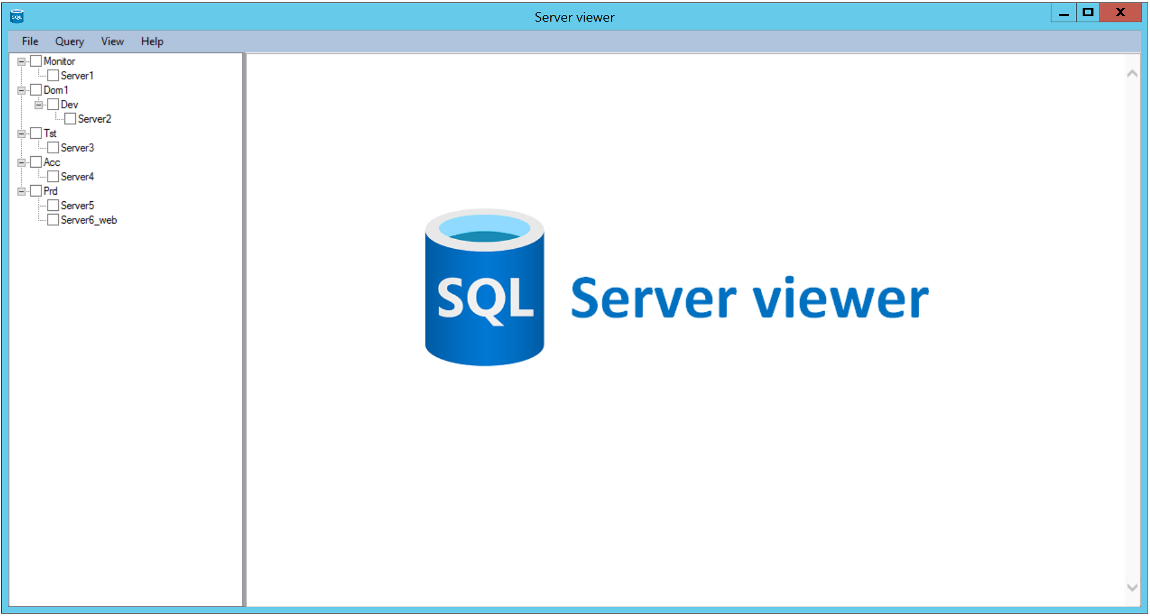1150x616 pixels.
Task: Check the Monitor group checkbox
Action: [x=36, y=61]
